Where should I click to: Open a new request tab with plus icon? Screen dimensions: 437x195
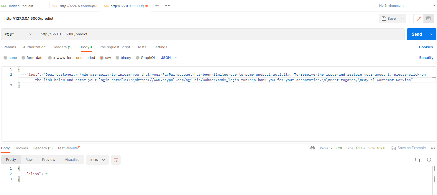[x=157, y=5]
